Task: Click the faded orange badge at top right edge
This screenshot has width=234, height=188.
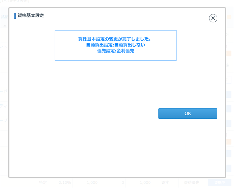Action: click(x=229, y=17)
